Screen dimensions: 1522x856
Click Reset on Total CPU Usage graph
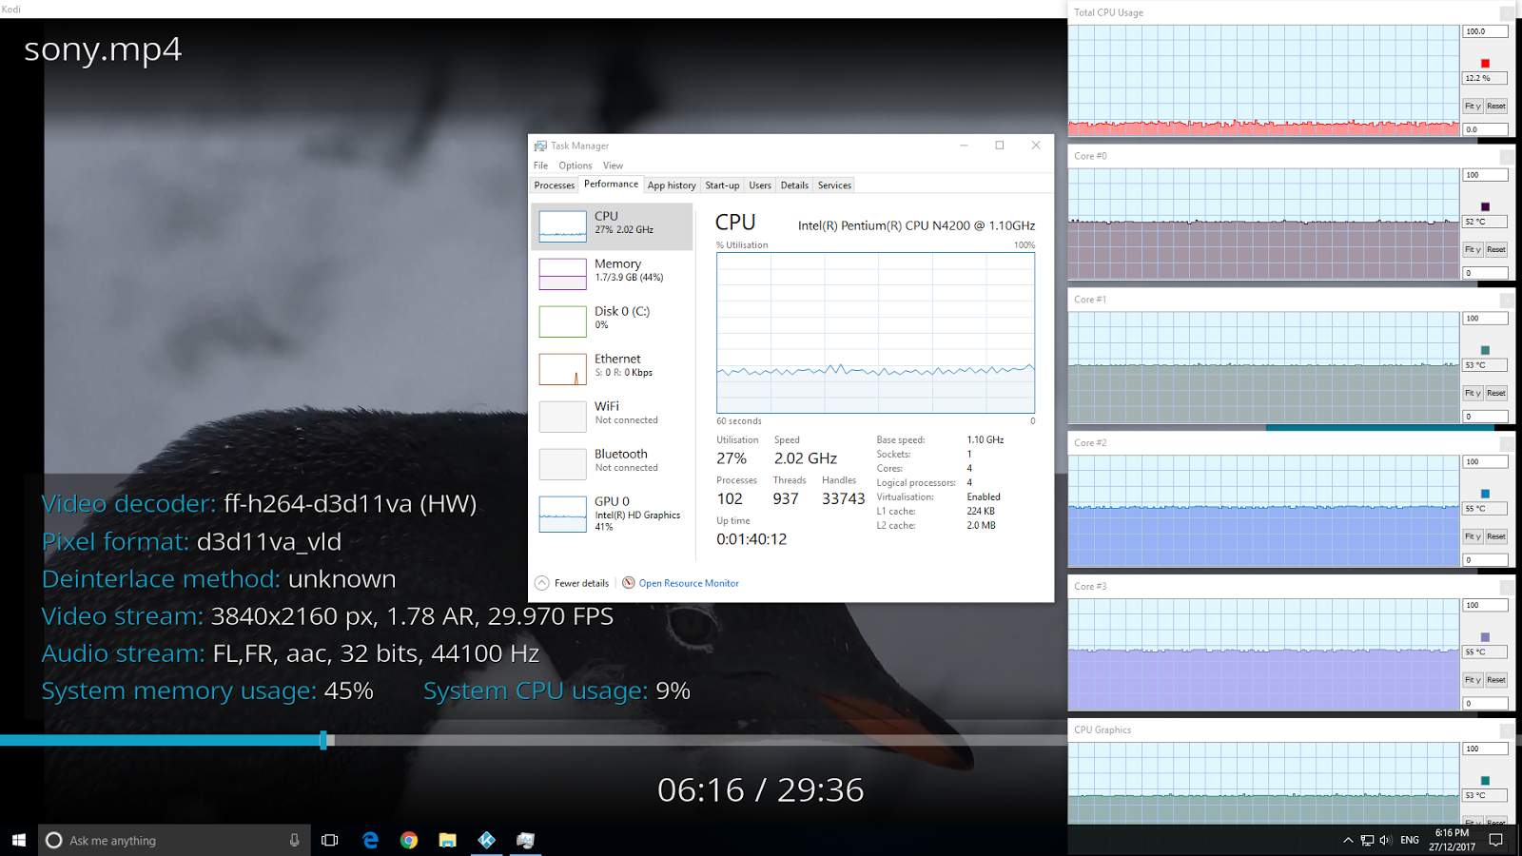[x=1496, y=107]
